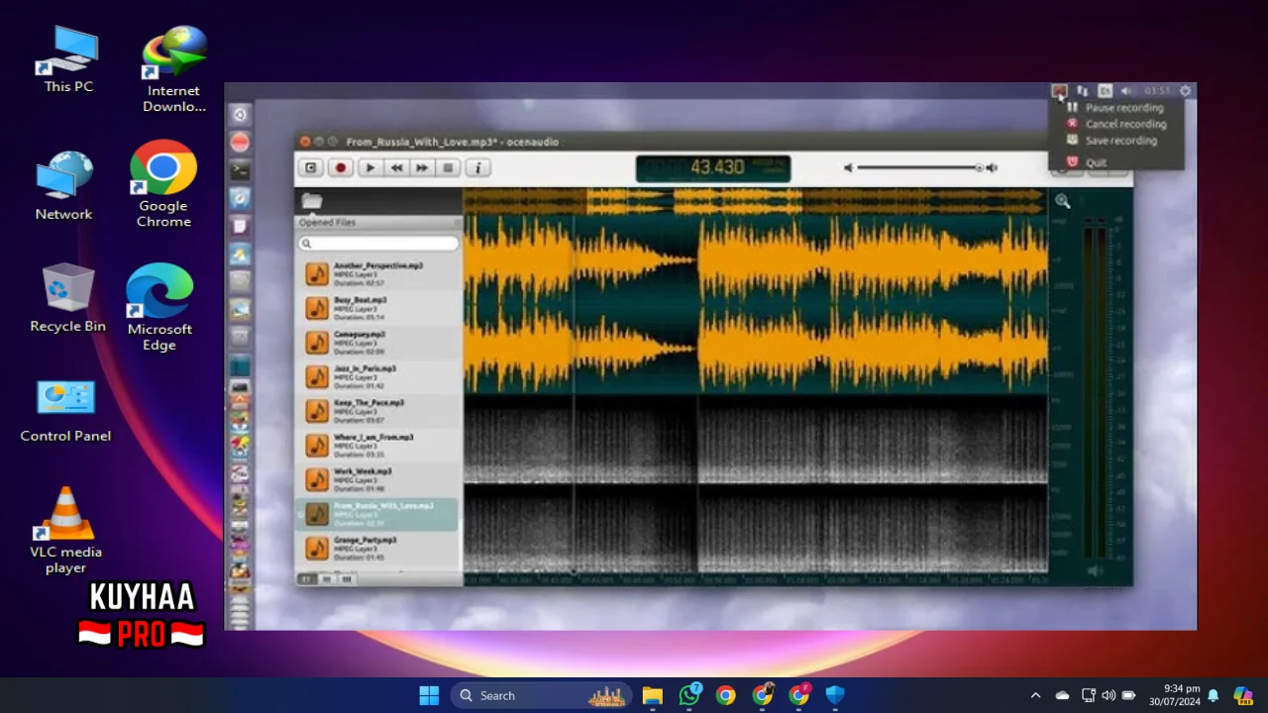This screenshot has height=713, width=1268.
Task: Select Keep_The_Pace.mp3 in the file list
Action: tap(378, 411)
